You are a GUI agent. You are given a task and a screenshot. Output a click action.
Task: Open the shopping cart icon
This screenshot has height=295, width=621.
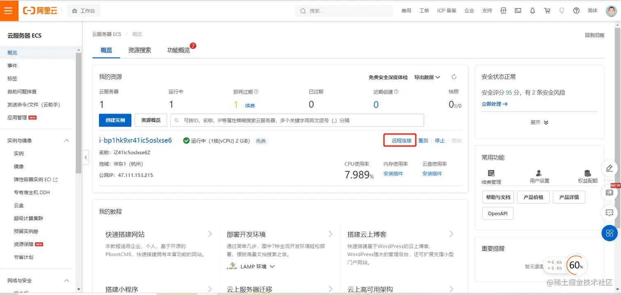[547, 11]
